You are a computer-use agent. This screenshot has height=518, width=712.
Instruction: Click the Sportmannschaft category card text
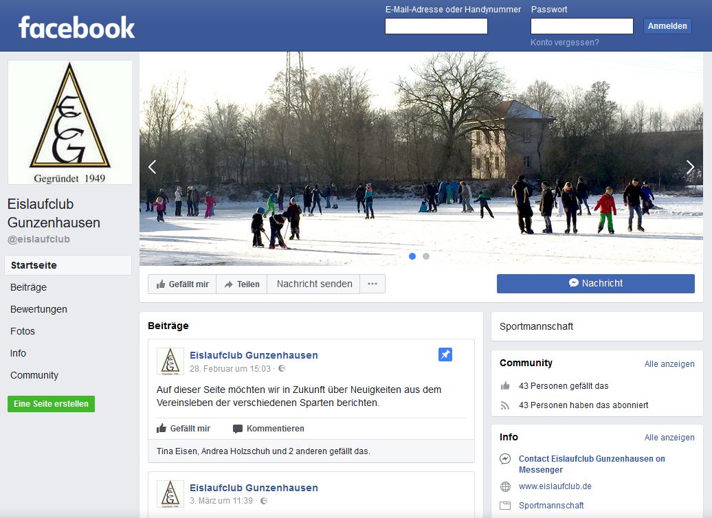536,326
